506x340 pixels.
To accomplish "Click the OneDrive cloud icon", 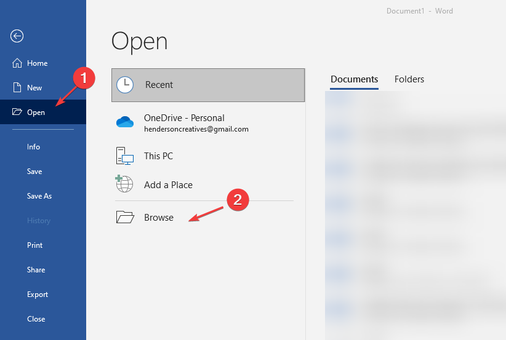I will click(x=125, y=122).
